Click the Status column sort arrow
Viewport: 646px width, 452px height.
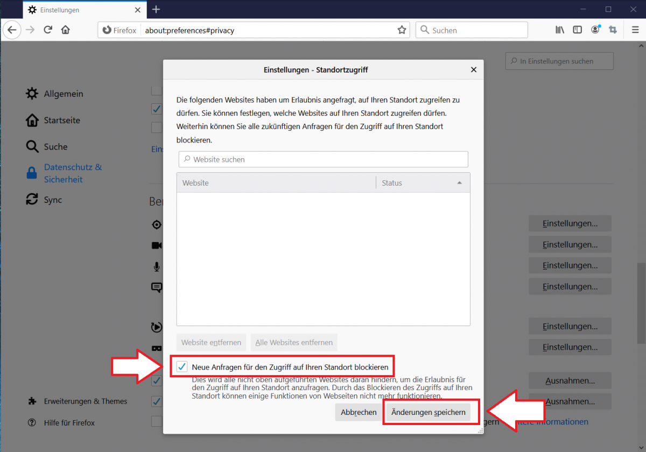click(460, 182)
